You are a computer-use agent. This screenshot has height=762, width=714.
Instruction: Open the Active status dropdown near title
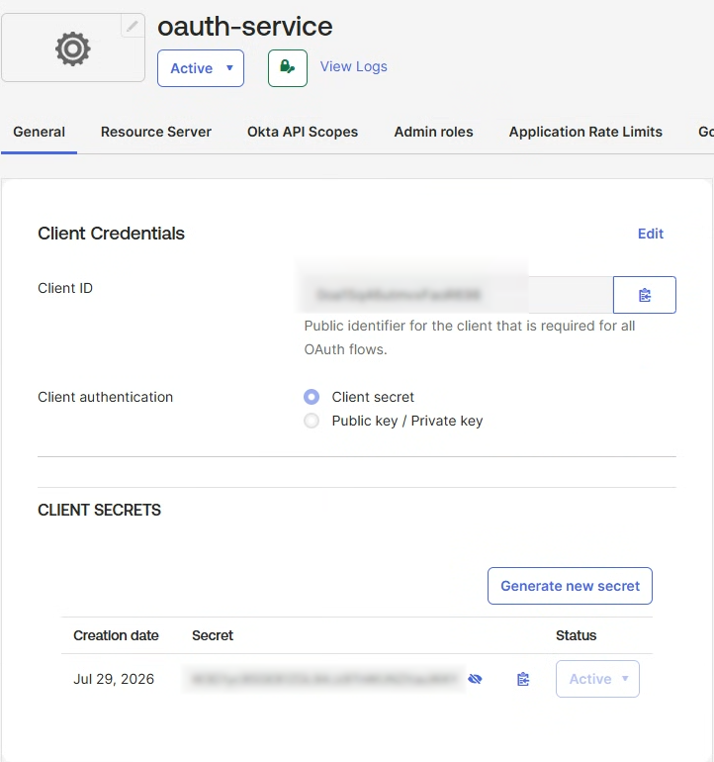(x=201, y=68)
